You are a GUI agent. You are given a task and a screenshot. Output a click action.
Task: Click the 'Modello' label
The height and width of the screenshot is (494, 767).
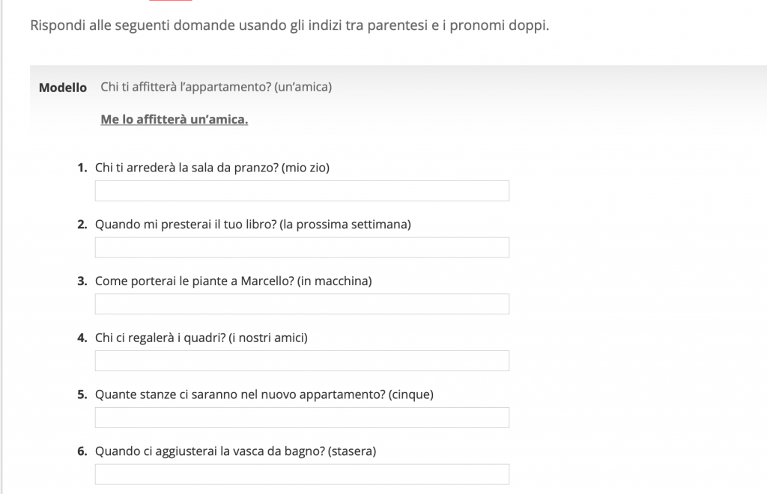63,87
